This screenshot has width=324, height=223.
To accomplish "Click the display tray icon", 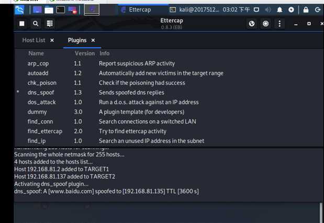I will (x=256, y=10).
